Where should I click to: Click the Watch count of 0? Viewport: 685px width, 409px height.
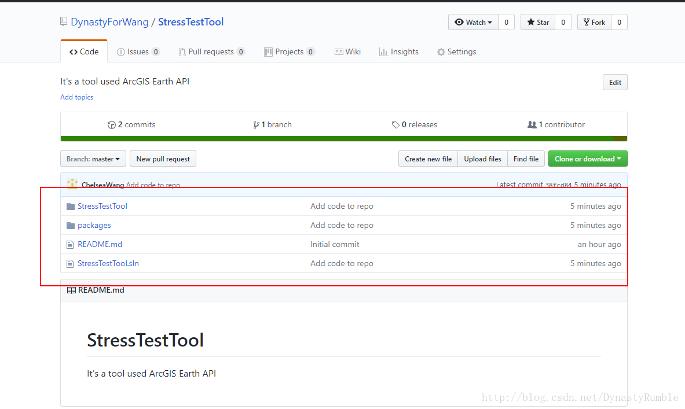point(506,22)
